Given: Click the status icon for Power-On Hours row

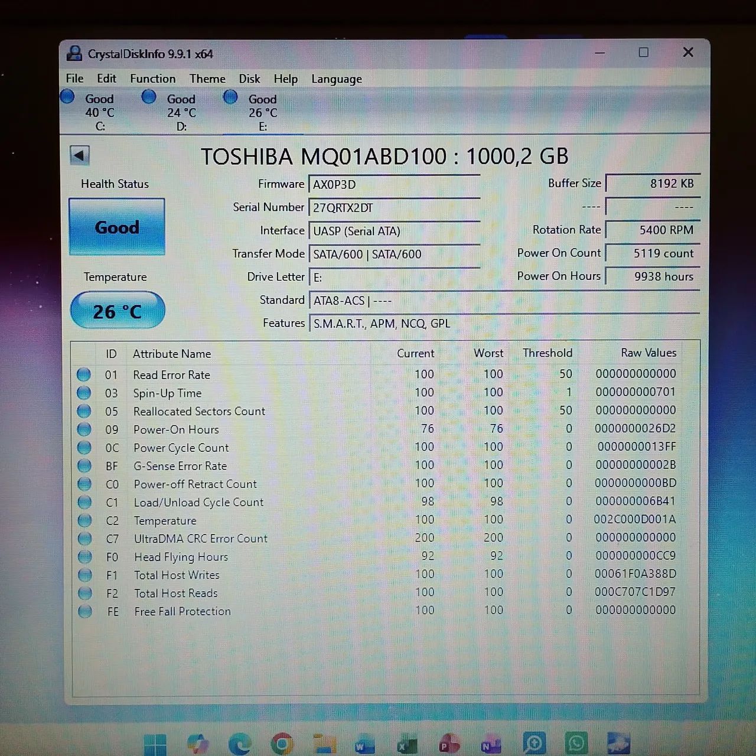Looking at the screenshot, I should pyautogui.click(x=84, y=429).
